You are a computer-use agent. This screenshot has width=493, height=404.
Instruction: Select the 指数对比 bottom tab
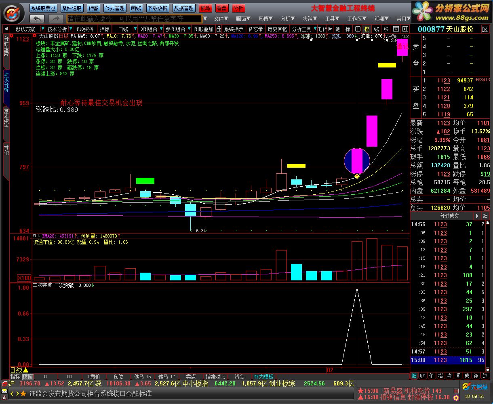pos(215,377)
